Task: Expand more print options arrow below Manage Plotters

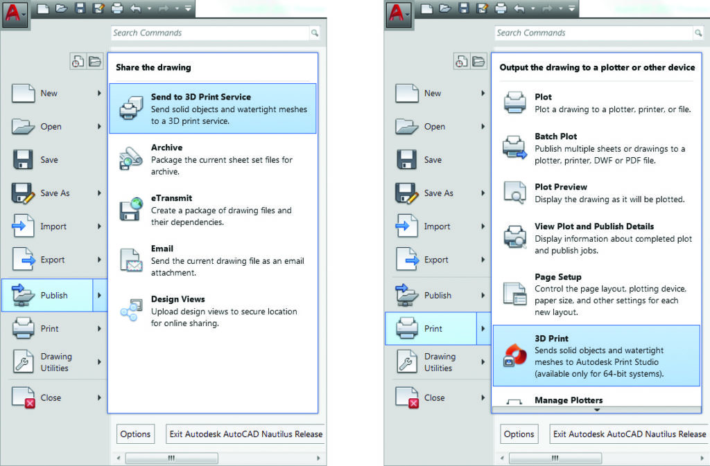Action: (x=597, y=409)
